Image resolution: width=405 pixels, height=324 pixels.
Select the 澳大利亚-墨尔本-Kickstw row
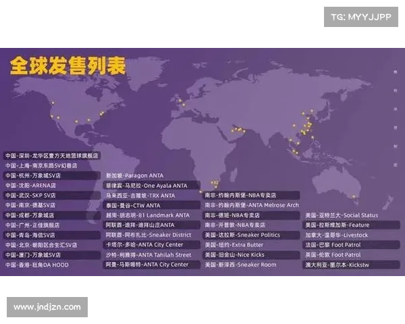351,265
